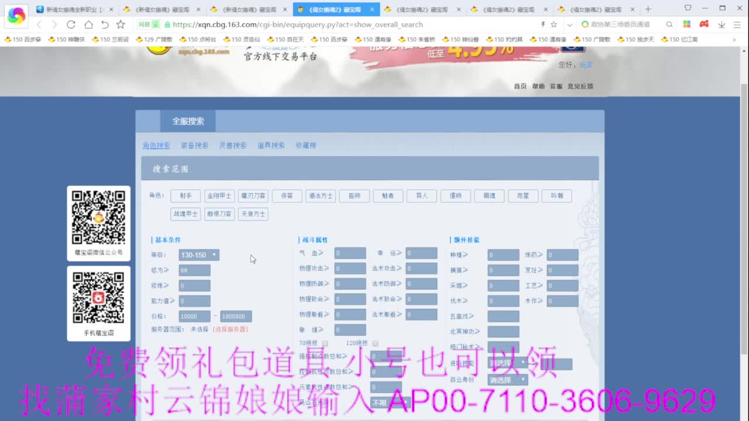Toggle the 战魂甲士 role filter
This screenshot has width=749, height=421.
pyautogui.click(x=185, y=214)
